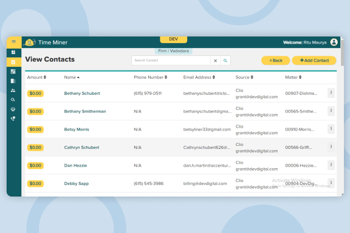
Task: Sort by Phone Number column
Action: [151, 77]
